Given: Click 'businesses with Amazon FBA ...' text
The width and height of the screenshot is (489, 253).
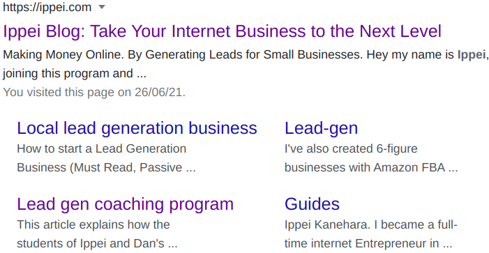Looking at the screenshot, I should (371, 168).
